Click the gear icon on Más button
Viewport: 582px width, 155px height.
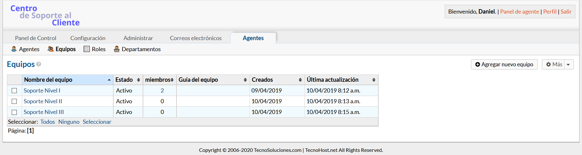[x=548, y=64]
